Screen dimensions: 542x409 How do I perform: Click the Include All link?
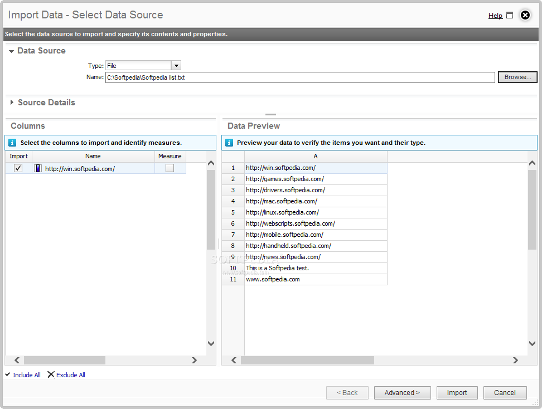(x=27, y=375)
